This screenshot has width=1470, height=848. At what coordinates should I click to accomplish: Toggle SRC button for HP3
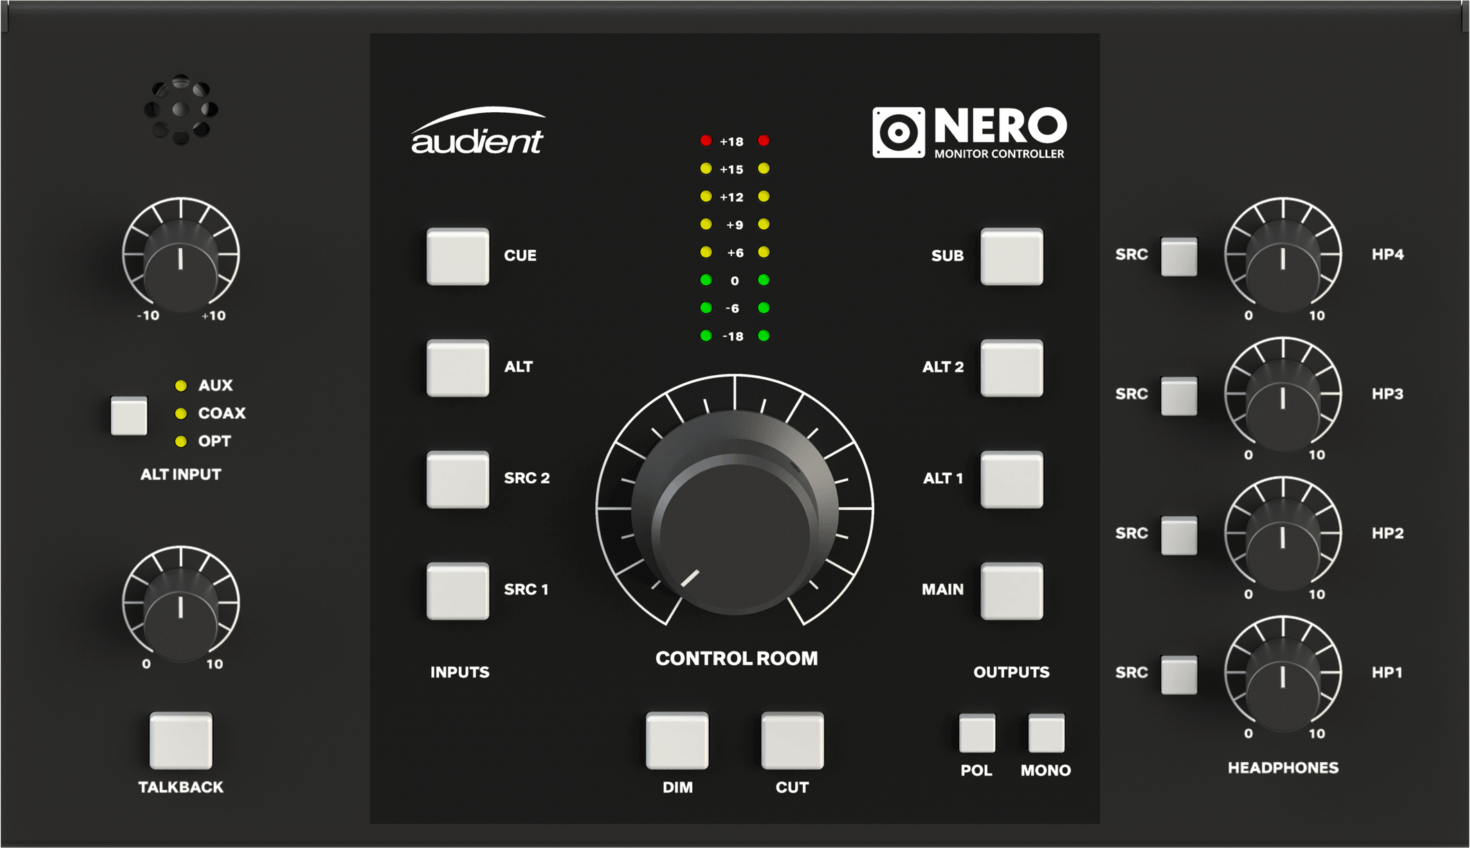pos(1179,396)
